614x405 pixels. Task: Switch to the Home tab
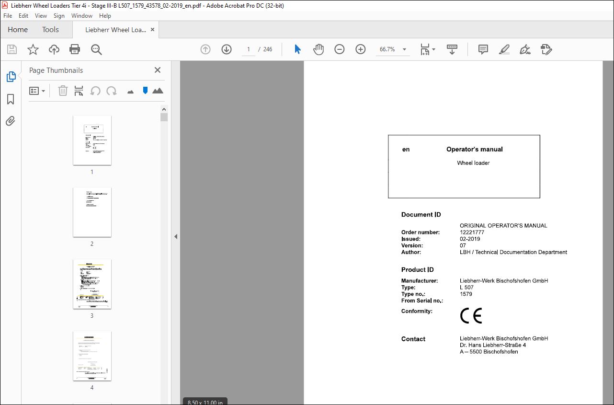18,30
